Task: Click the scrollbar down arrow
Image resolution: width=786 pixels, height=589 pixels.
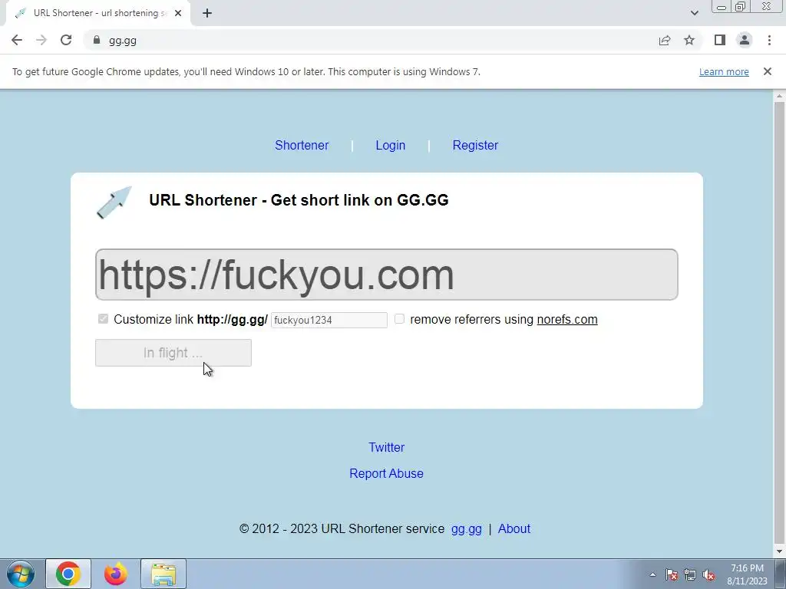Action: [779, 551]
